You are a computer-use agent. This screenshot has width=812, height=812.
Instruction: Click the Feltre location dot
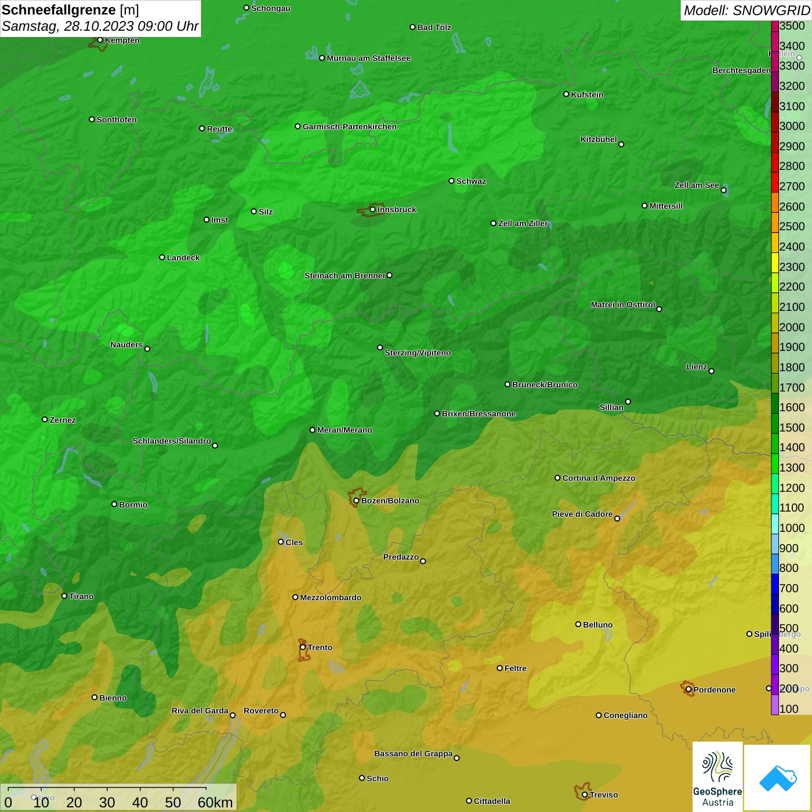pyautogui.click(x=499, y=668)
